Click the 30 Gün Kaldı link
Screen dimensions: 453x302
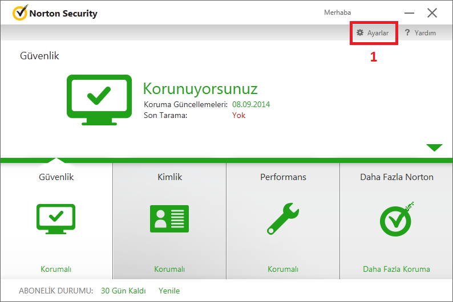123,291
